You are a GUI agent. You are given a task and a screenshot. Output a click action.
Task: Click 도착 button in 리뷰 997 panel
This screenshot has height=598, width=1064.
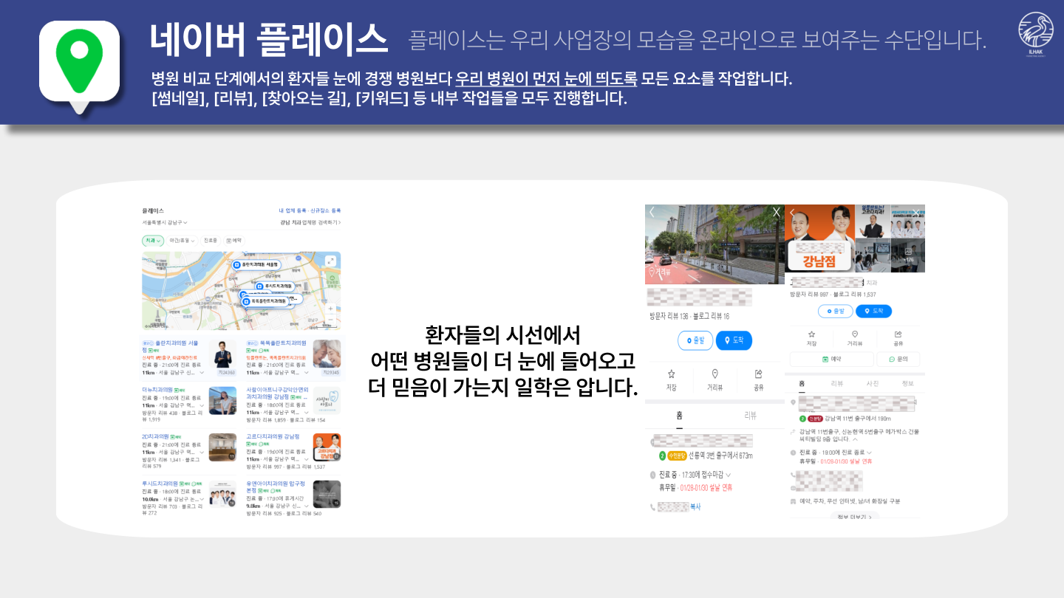click(873, 311)
